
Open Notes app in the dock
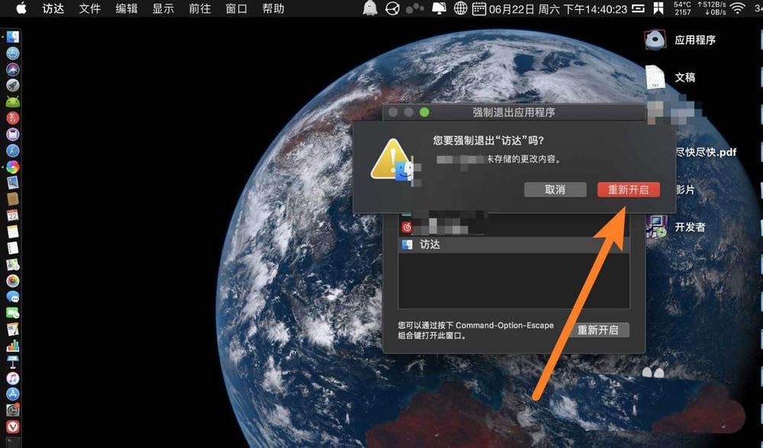tap(13, 231)
